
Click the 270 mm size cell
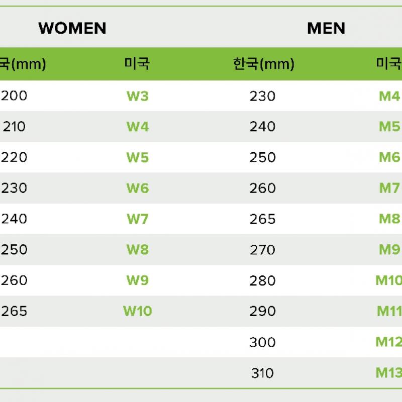(262, 250)
